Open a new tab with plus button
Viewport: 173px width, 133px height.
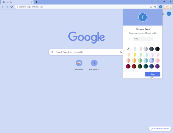pyautogui.click(x=36, y=2)
